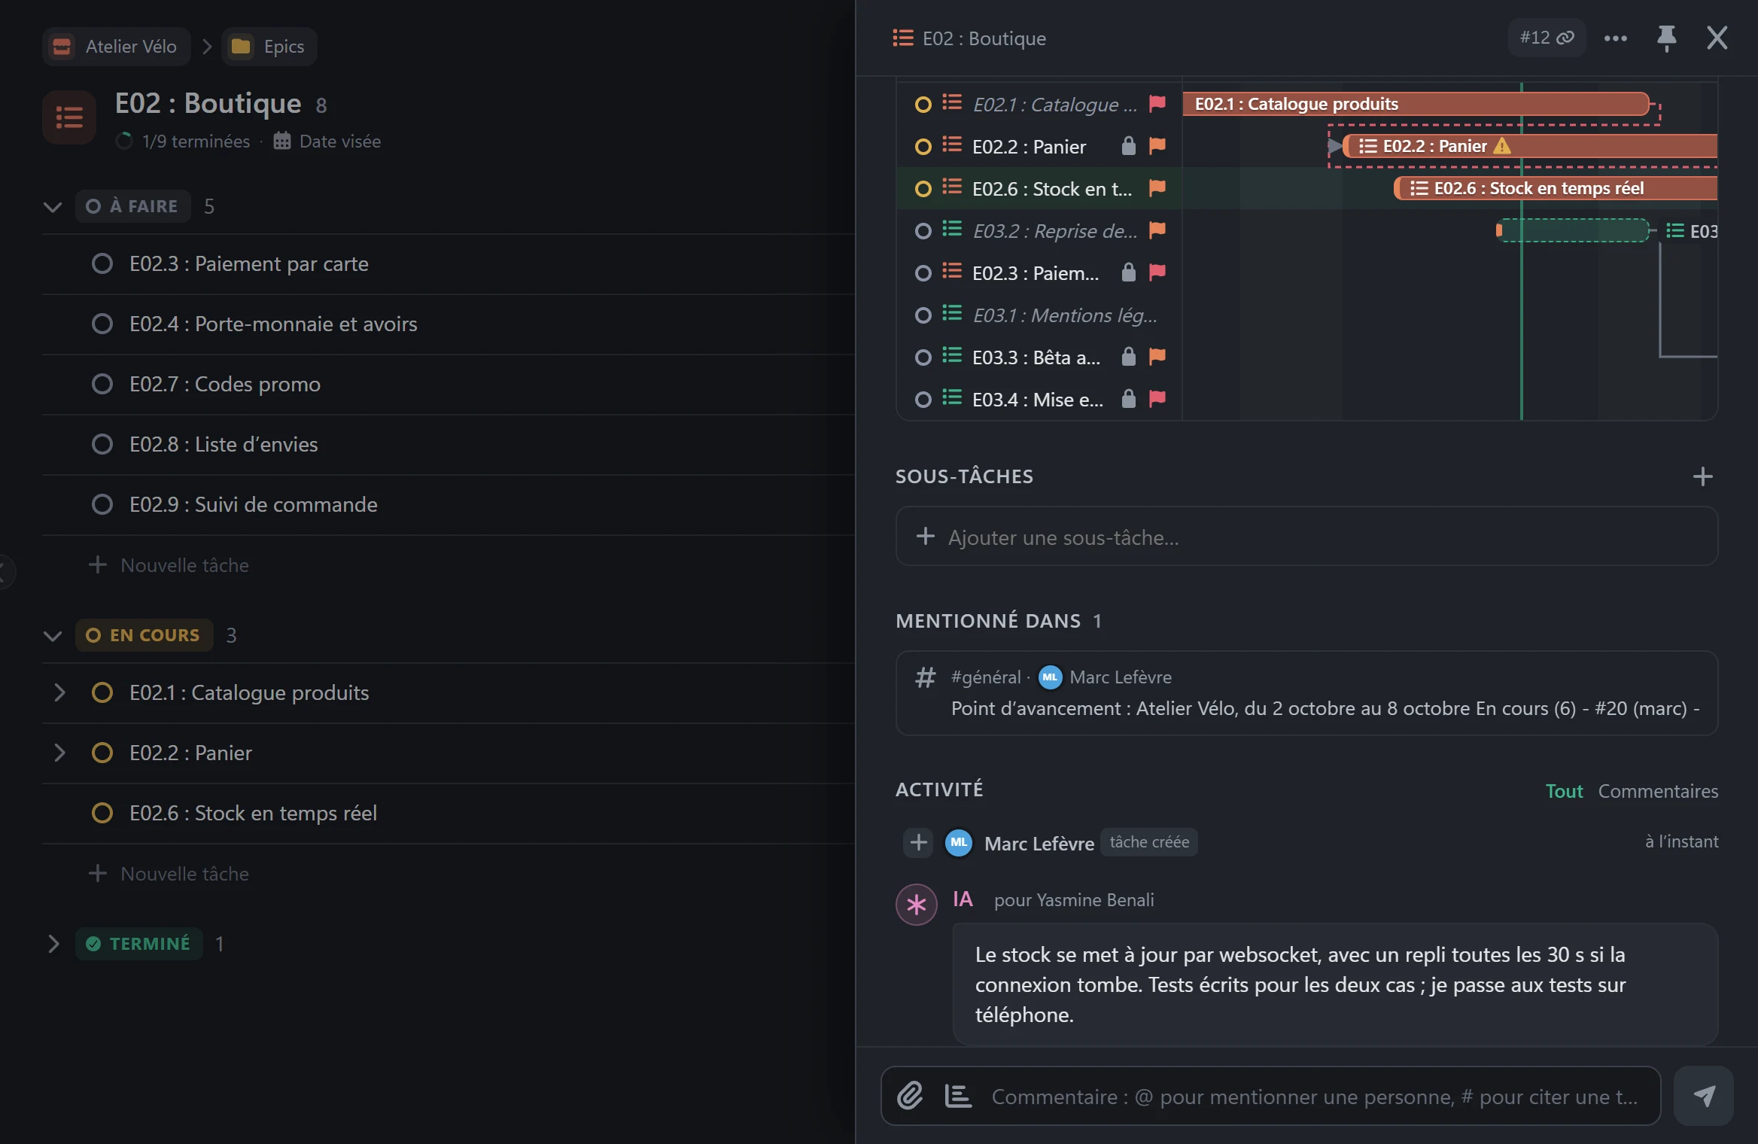Click the plus reaction button beside Marc Lefèvre activity
The height and width of the screenshot is (1144, 1758).
click(x=918, y=842)
